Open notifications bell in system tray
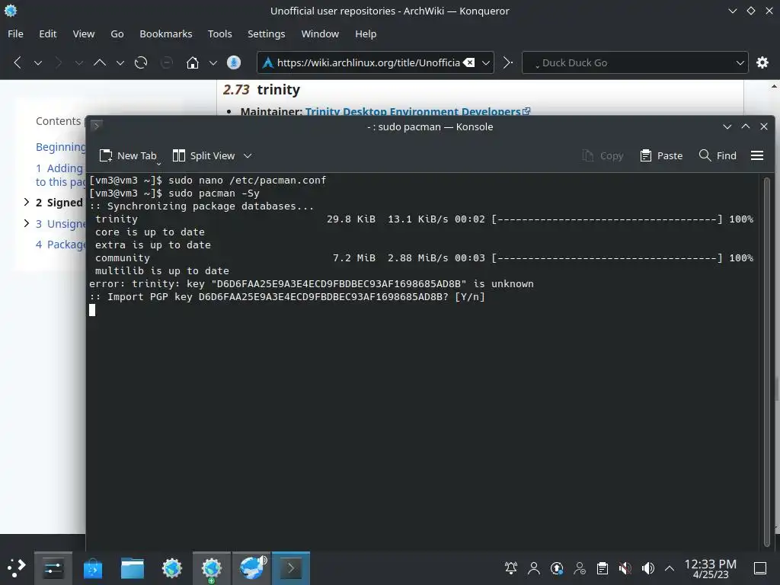The width and height of the screenshot is (780, 585). click(x=511, y=567)
